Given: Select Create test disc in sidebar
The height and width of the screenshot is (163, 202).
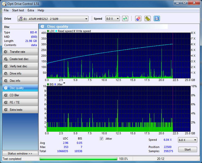Looking at the screenshot, I should tap(20, 59).
